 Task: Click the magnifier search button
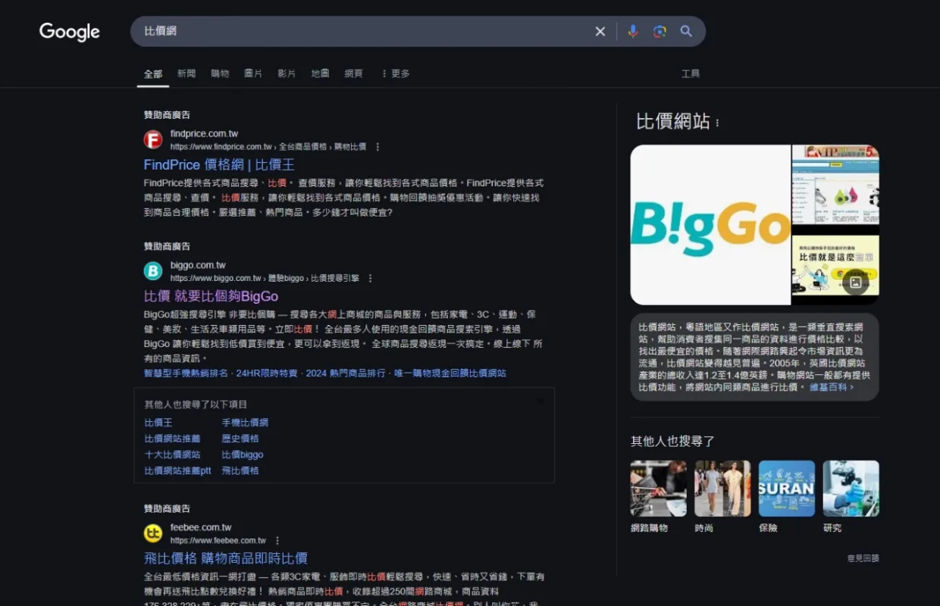coord(686,31)
